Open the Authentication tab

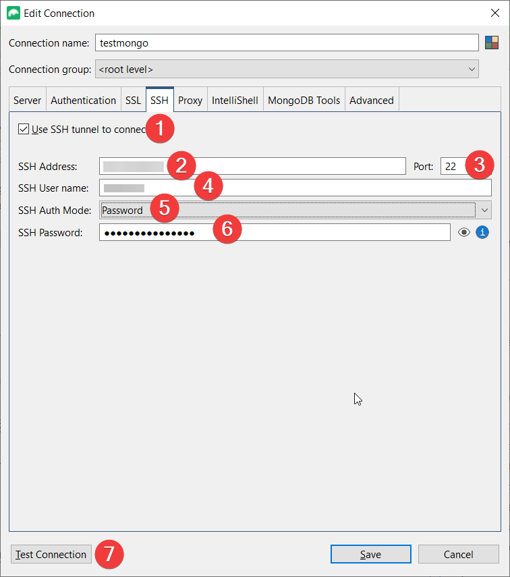click(83, 101)
